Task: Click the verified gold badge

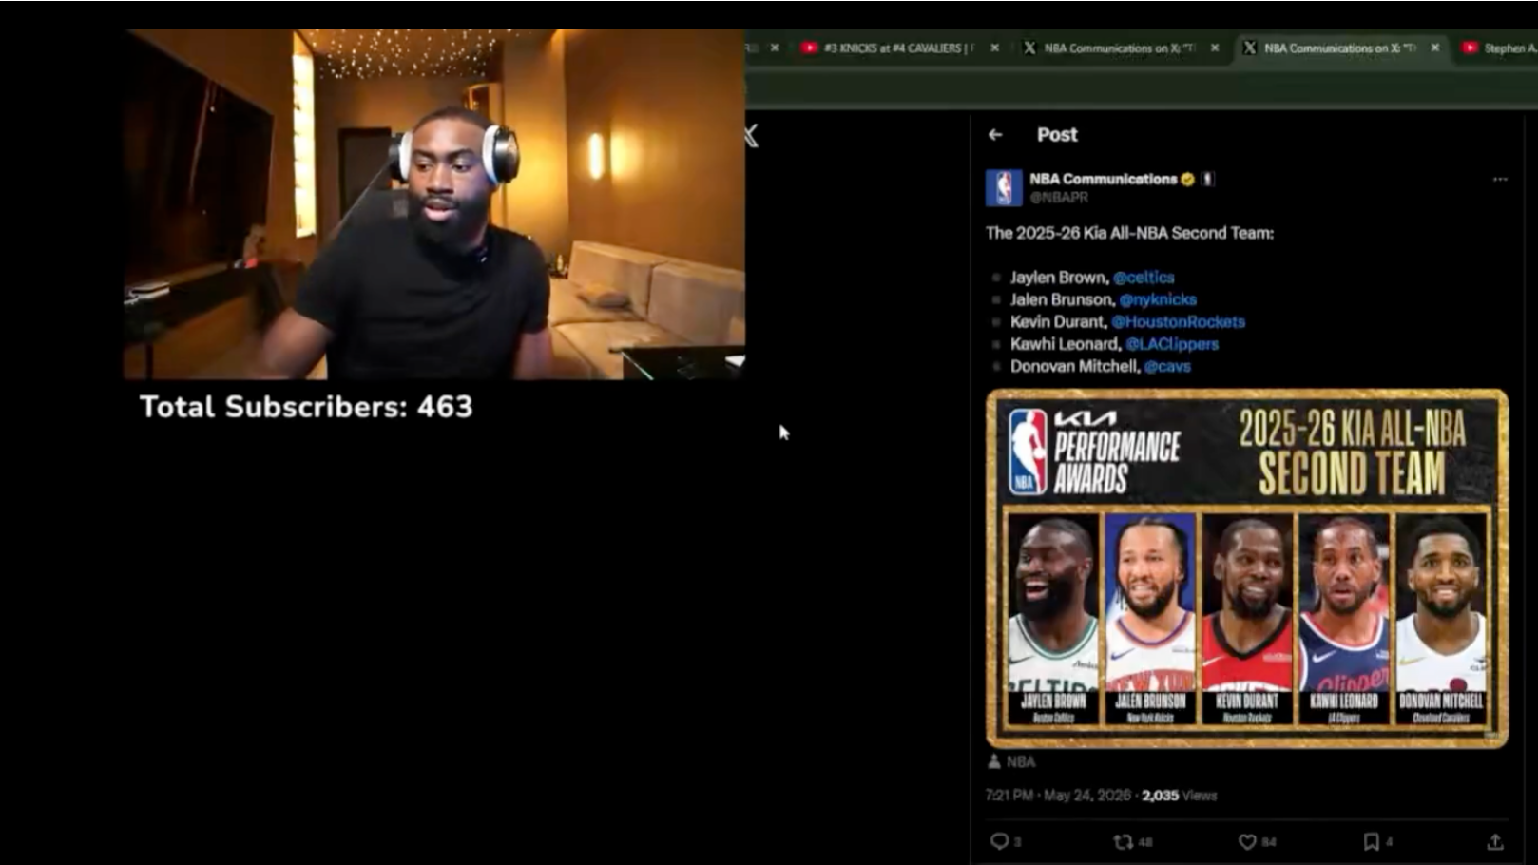Action: pos(1187,179)
